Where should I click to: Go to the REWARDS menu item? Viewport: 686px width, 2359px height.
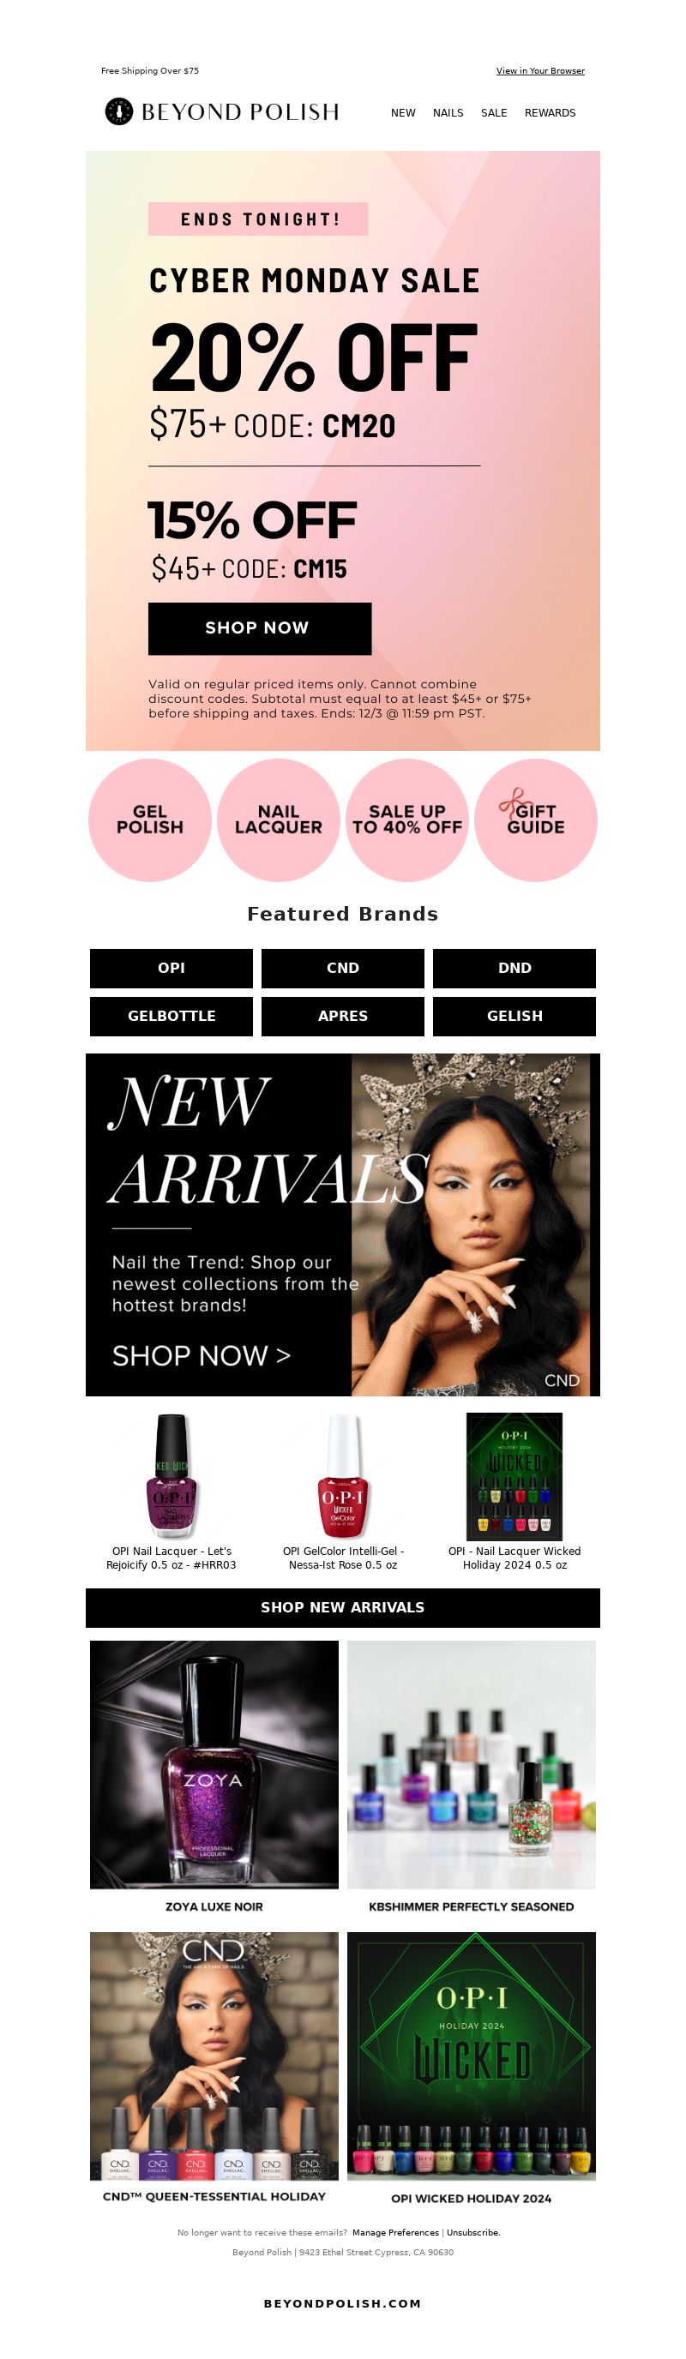[x=550, y=112]
